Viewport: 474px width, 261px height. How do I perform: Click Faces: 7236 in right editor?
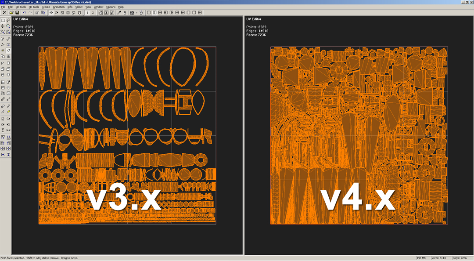[x=256, y=35]
